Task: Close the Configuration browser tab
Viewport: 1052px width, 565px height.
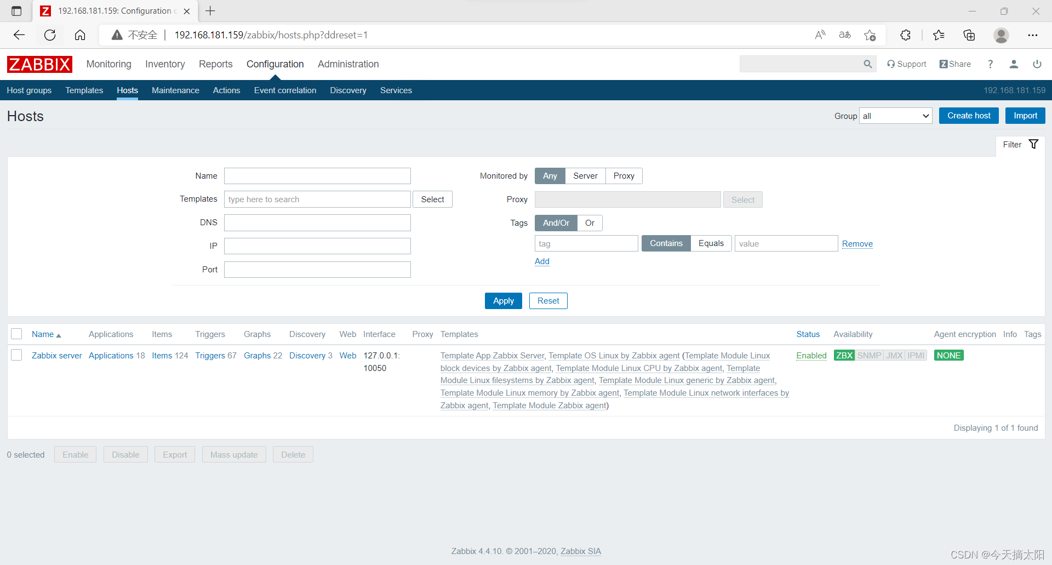Action: 187,11
